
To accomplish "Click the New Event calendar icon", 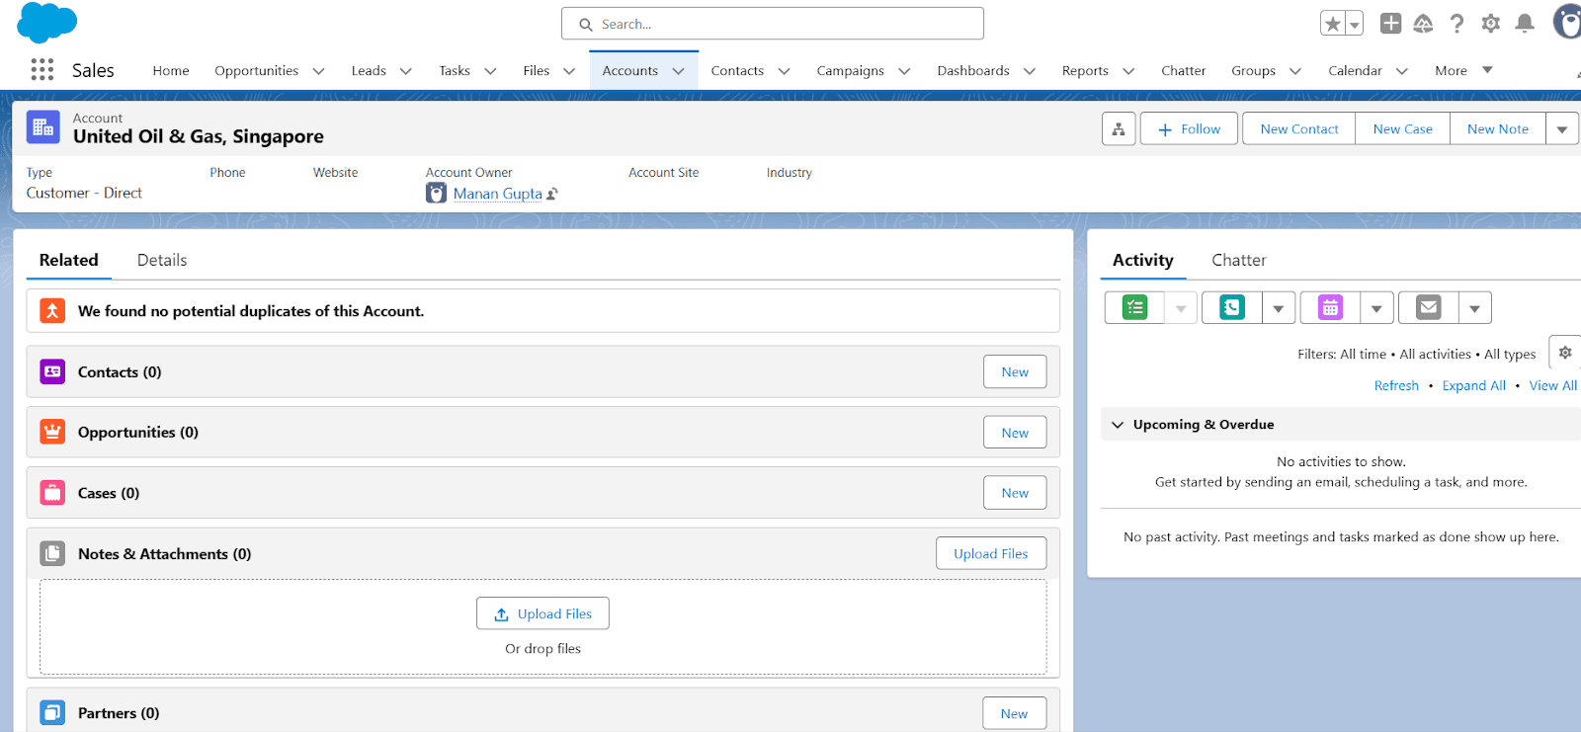I will [1330, 308].
